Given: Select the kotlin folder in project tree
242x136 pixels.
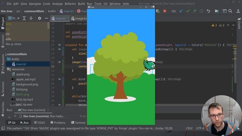Looking at the screenshot, I should (x=16, y=59).
